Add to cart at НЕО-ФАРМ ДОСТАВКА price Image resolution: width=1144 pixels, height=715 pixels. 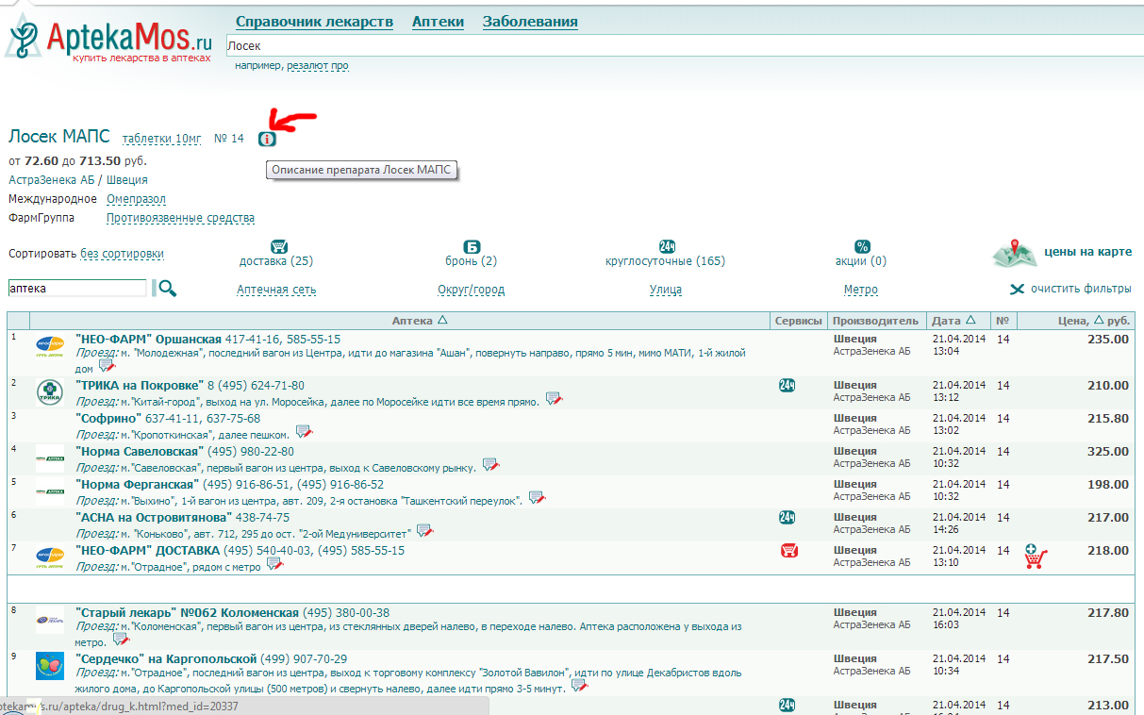pos(1036,557)
